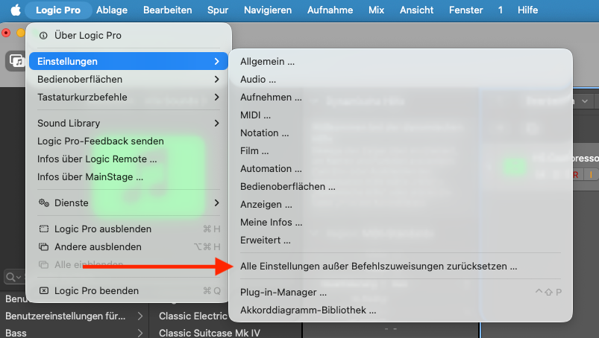Choose Infos über Logic Remote
Viewport: 599px width, 338px height.
pos(129,159)
